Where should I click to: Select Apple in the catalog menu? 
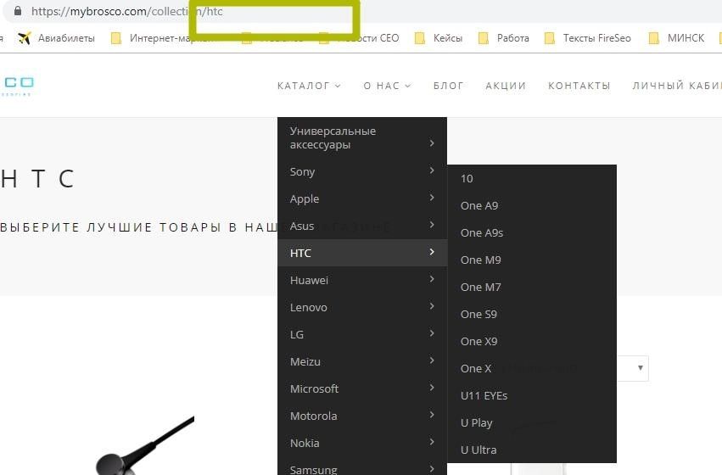click(x=305, y=198)
